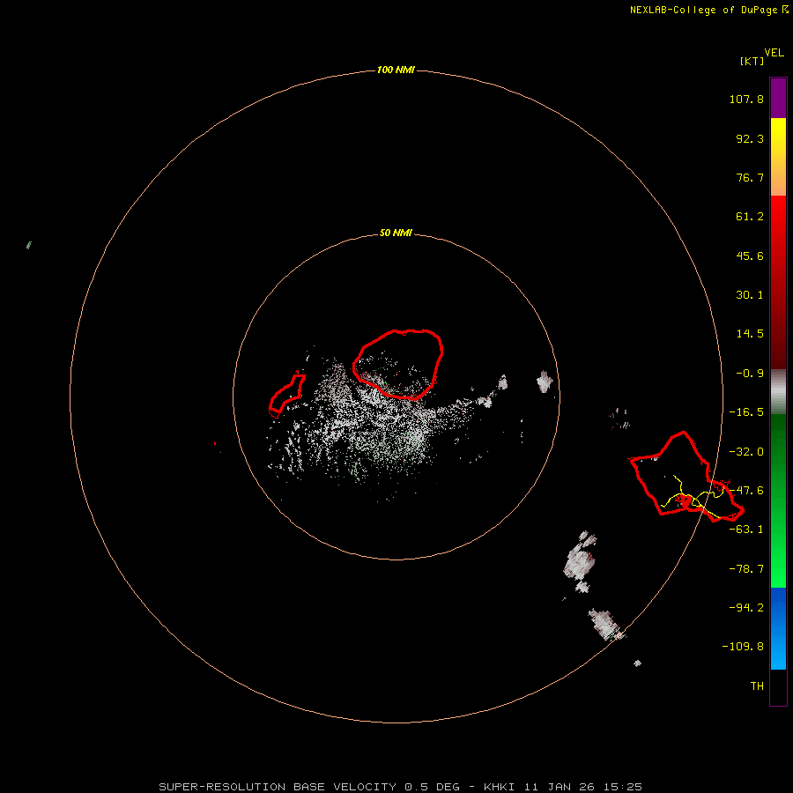
Task: Click the 100 NMI range ring label
Action: 396,70
